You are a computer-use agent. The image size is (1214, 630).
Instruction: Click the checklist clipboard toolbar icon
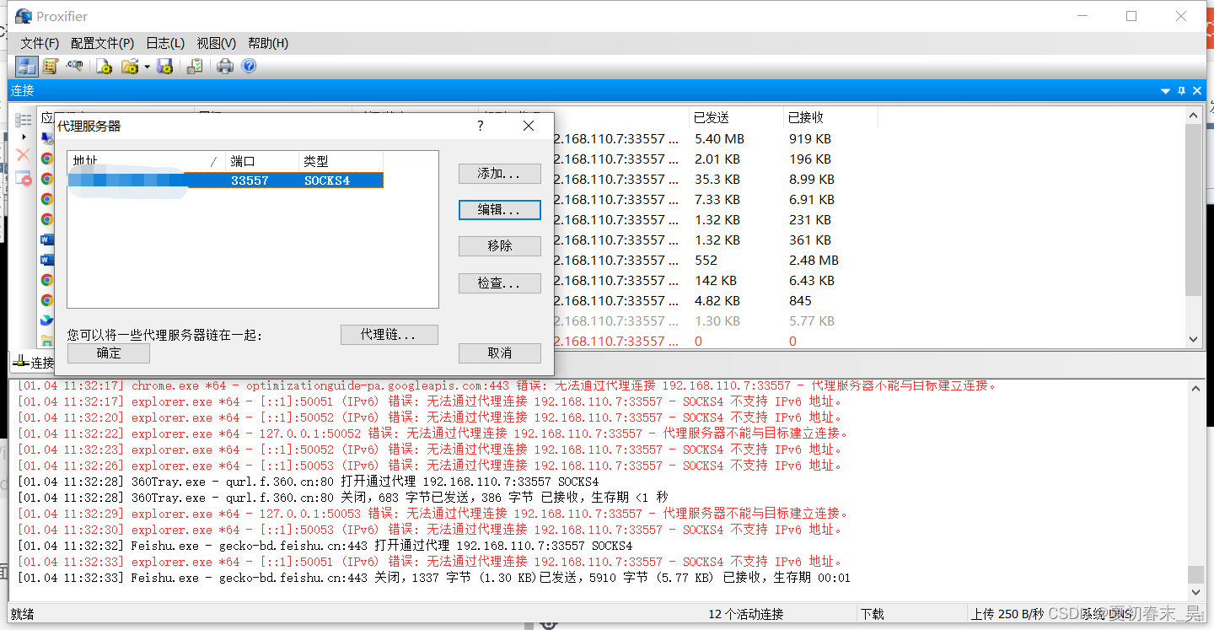[195, 67]
